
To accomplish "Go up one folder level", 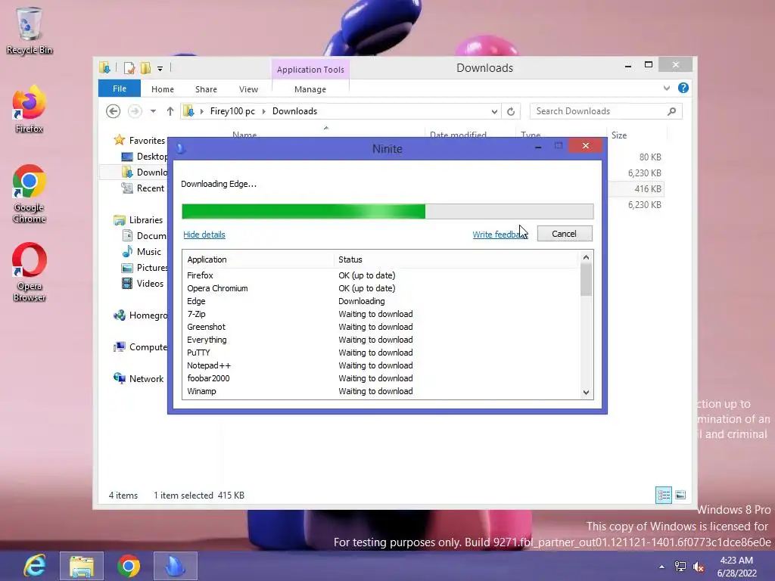I will pyautogui.click(x=170, y=111).
